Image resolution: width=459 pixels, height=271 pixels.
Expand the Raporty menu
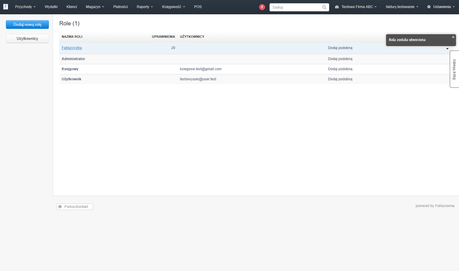[145, 7]
